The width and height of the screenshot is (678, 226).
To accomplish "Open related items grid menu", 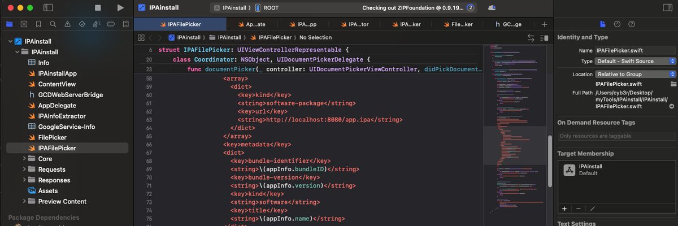I will [141, 37].
